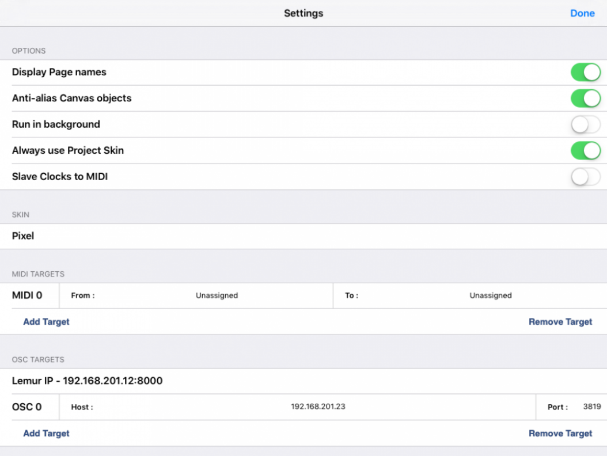Select the MIDI 0 target row label
The height and width of the screenshot is (456, 607).
tap(27, 295)
